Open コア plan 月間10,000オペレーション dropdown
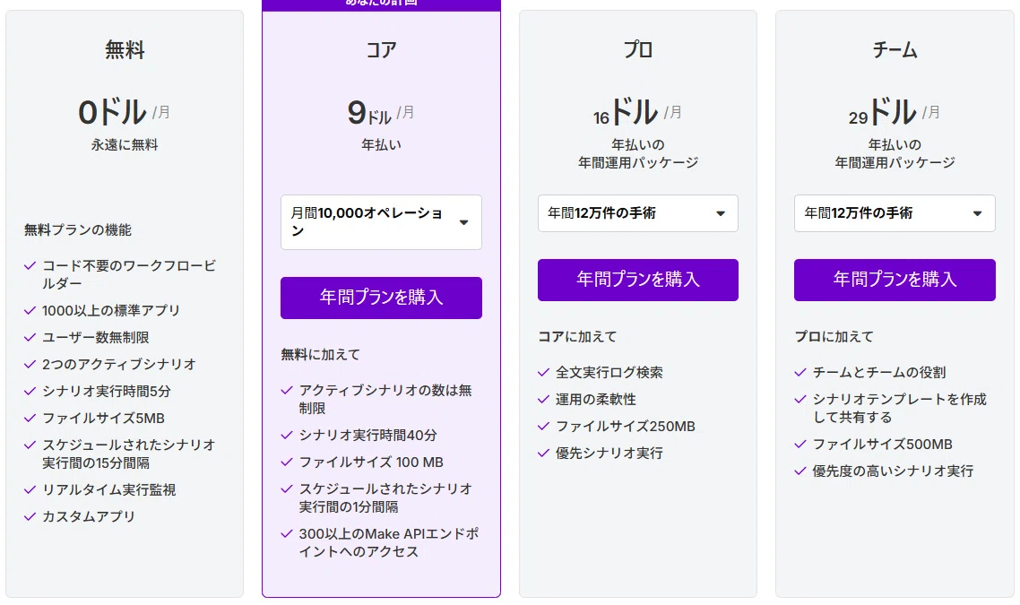 tap(381, 222)
